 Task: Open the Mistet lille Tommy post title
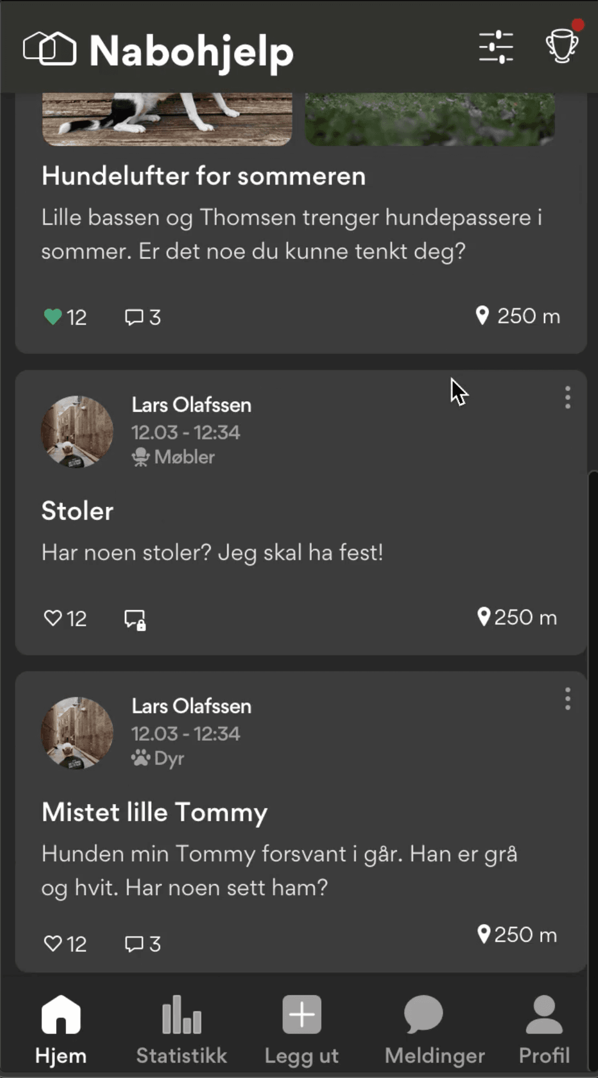[155, 812]
